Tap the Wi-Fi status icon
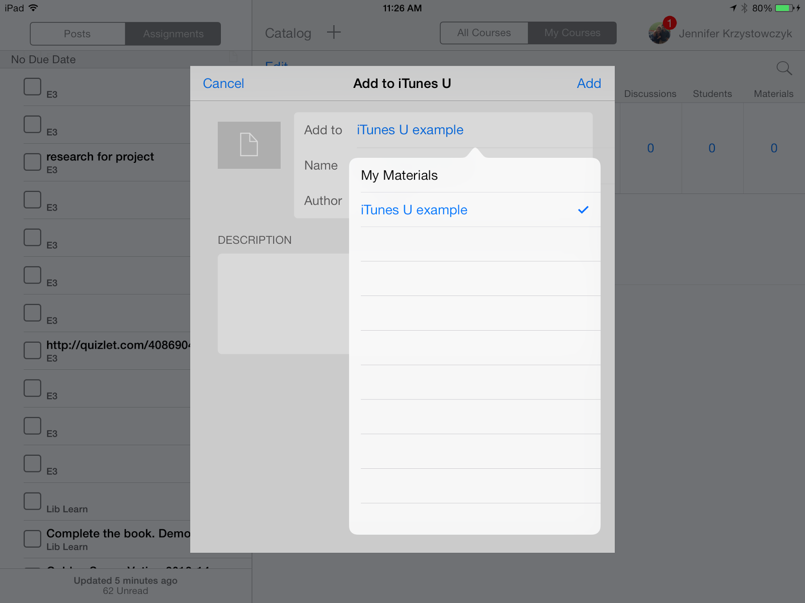The width and height of the screenshot is (805, 603). coord(33,8)
